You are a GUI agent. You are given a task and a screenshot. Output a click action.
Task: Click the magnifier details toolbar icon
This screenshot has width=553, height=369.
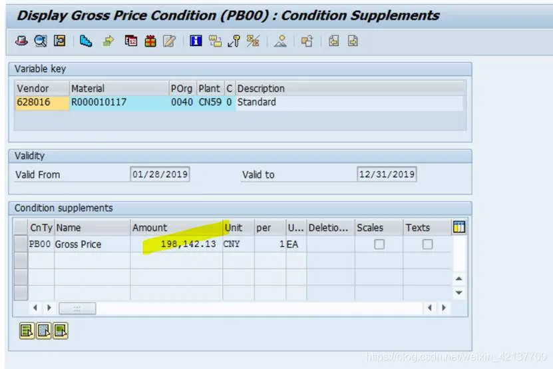(41, 41)
